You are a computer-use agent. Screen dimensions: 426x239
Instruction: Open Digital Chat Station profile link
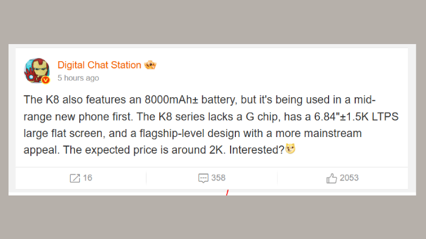point(99,65)
